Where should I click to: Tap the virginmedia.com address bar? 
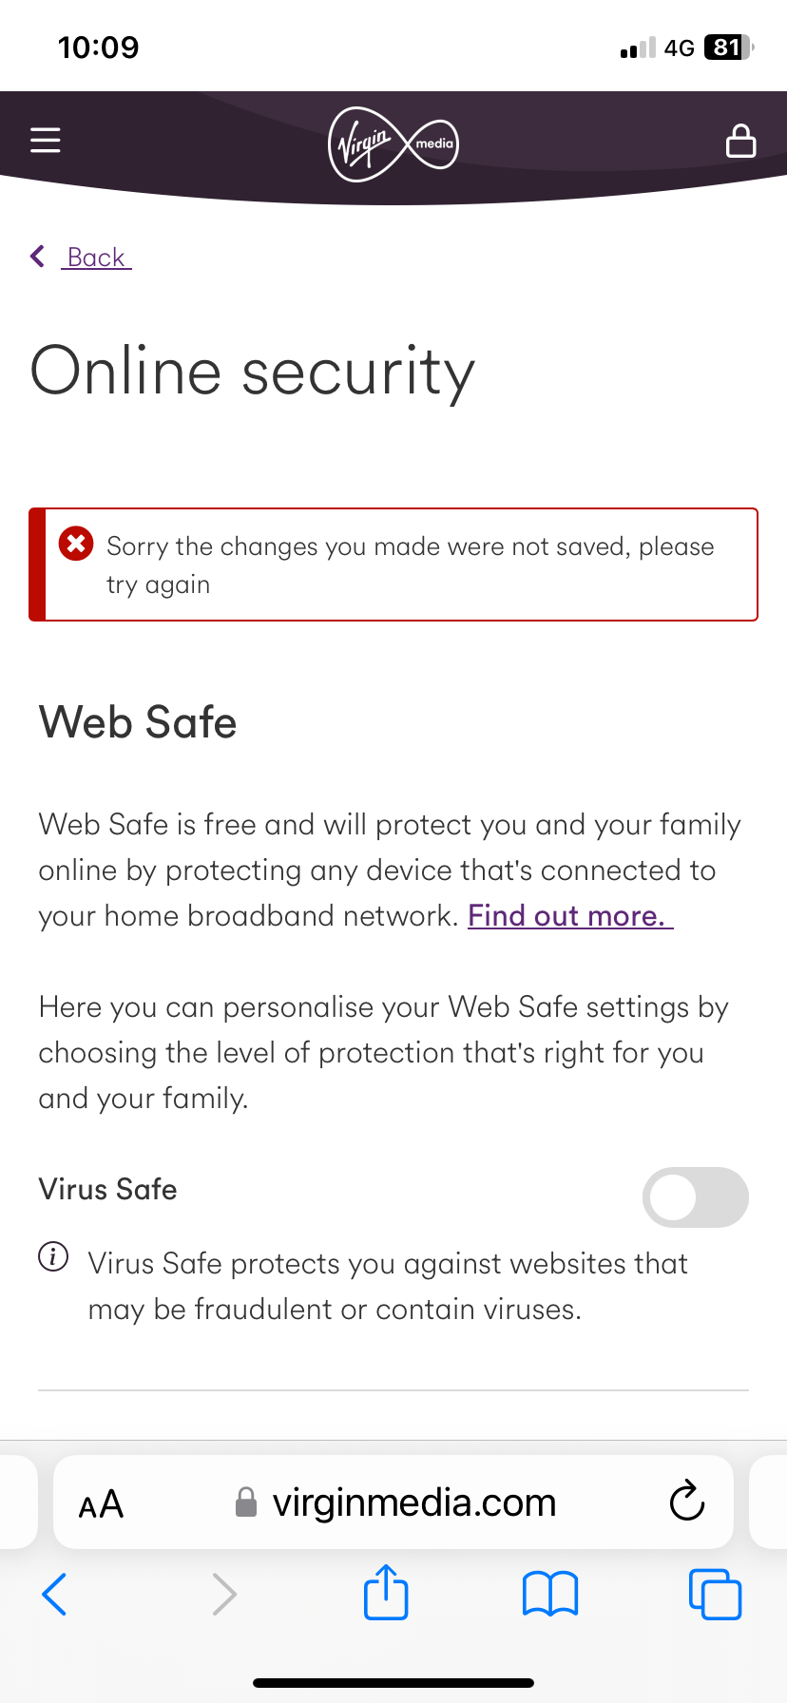[393, 1502]
